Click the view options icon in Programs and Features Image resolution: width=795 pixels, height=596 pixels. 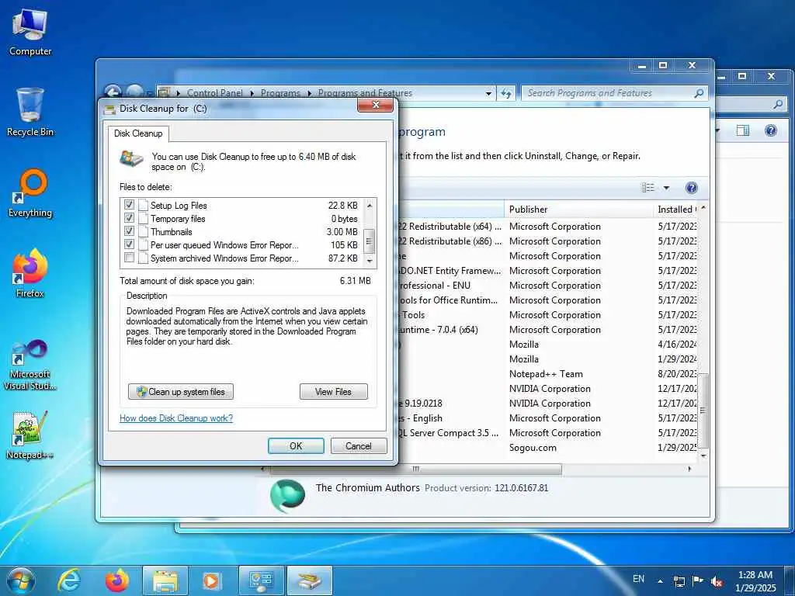(648, 188)
